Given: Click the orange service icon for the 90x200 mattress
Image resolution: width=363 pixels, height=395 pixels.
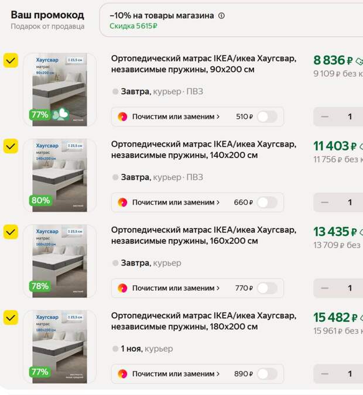Looking at the screenshot, I should [x=122, y=116].
